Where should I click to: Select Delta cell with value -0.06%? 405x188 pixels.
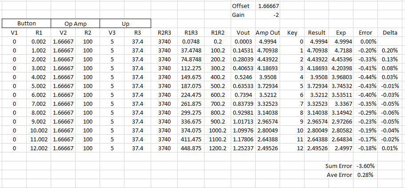tap(390, 112)
